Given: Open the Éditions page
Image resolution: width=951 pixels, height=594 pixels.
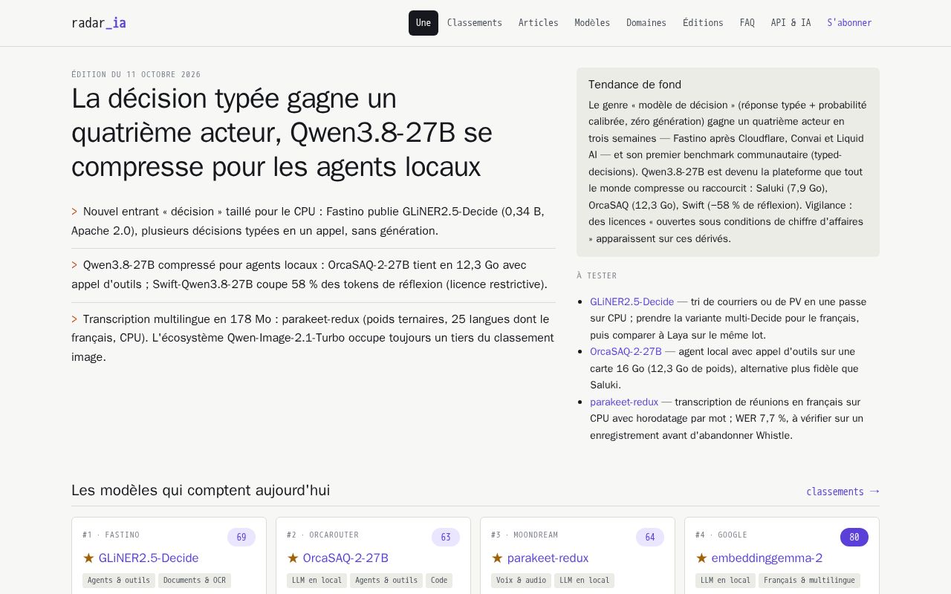Looking at the screenshot, I should point(703,23).
